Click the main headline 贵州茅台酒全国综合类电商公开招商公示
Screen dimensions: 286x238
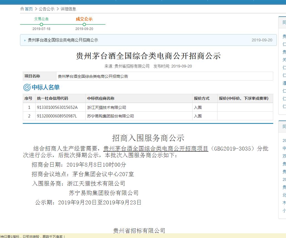click(x=148, y=56)
